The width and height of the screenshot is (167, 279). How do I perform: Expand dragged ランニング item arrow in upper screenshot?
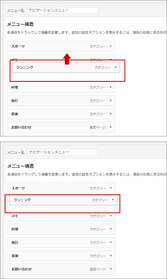click(x=116, y=67)
